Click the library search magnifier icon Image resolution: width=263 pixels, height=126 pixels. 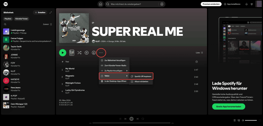point(5,24)
